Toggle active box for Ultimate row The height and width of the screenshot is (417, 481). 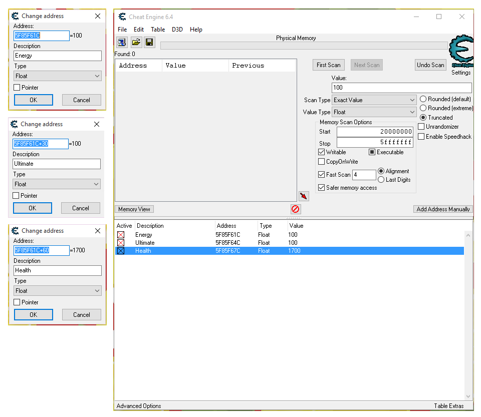pos(121,243)
